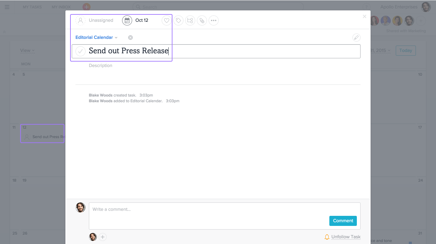Add a follower with plus icon

[x=103, y=237]
